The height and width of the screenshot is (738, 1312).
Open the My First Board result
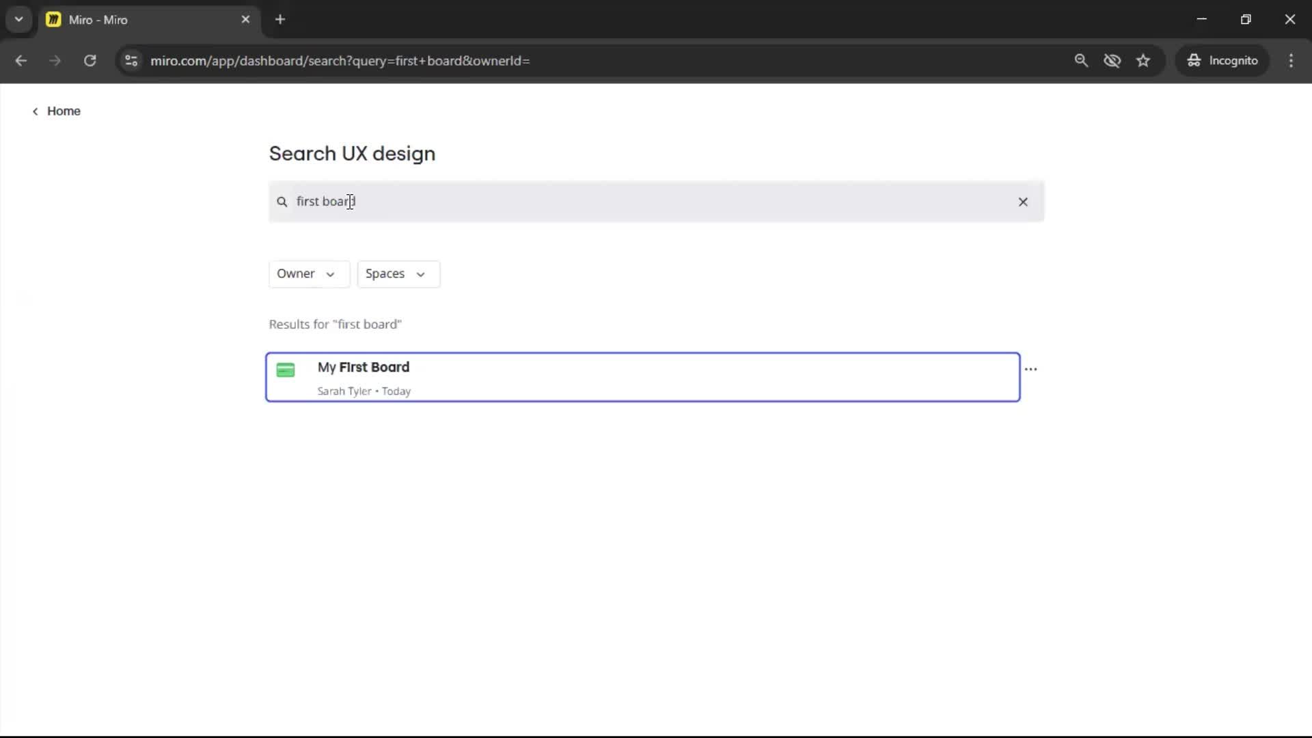[642, 377]
